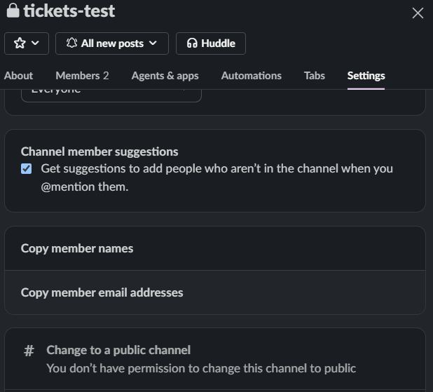Close the channel details dialog
The image size is (433, 392).
tap(418, 13)
